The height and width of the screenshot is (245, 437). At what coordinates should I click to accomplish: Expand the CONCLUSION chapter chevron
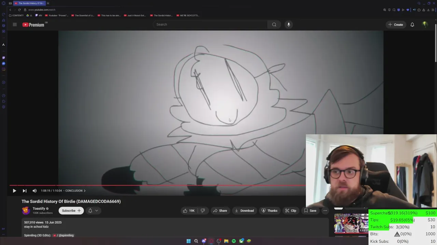[x=85, y=191]
